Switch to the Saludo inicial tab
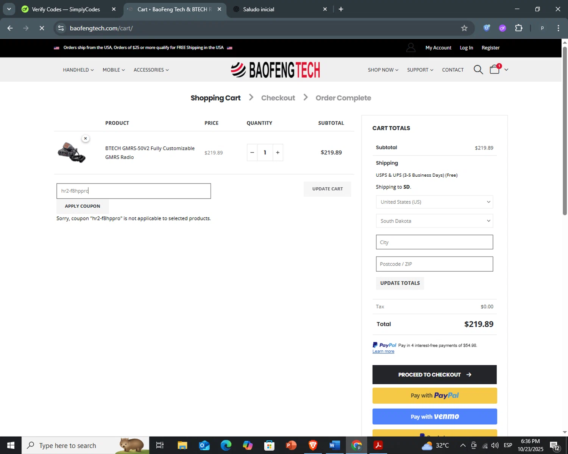The image size is (568, 454). pos(259,9)
